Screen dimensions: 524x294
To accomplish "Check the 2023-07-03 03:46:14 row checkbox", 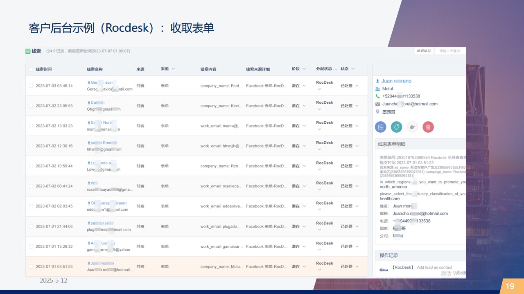I will point(31,86).
